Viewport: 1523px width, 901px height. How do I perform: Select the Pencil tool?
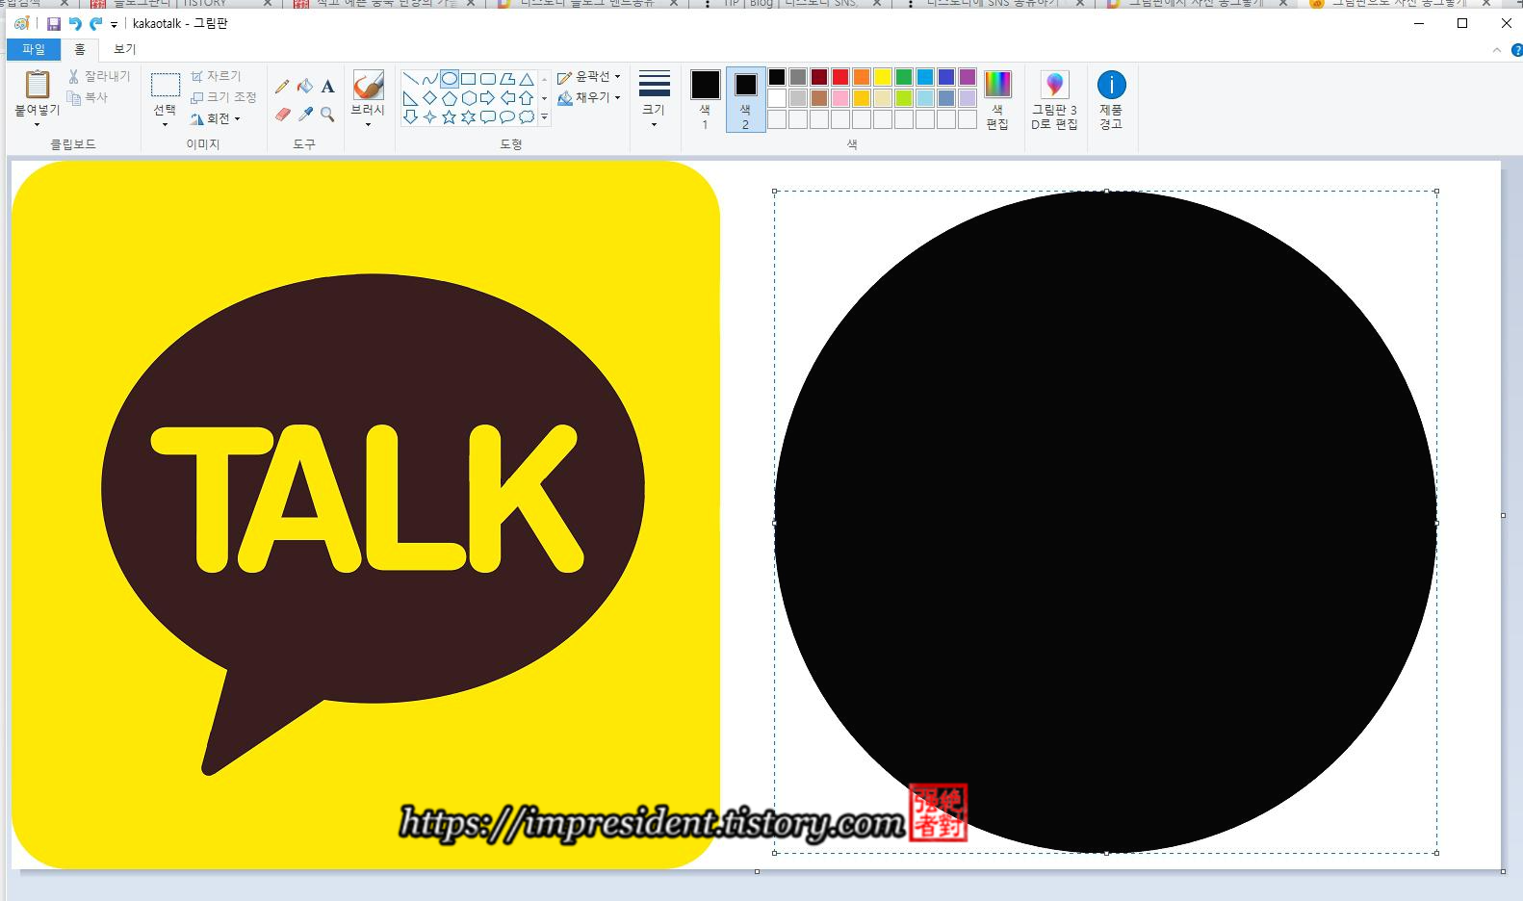click(282, 87)
